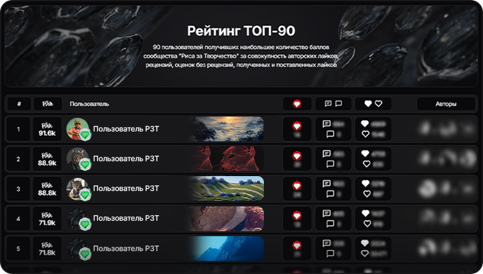483x274 pixels.
Task: Open rank 3 Пользователь РЗТ profile name
Action: click(x=126, y=188)
